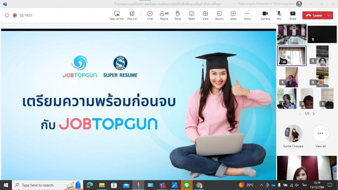
Task: Open the Chat panel
Action: click(x=150, y=15)
